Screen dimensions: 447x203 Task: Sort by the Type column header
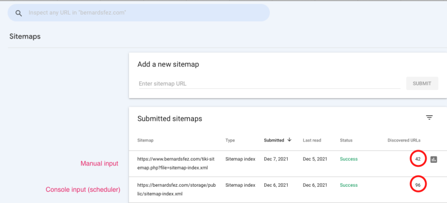tap(230, 140)
